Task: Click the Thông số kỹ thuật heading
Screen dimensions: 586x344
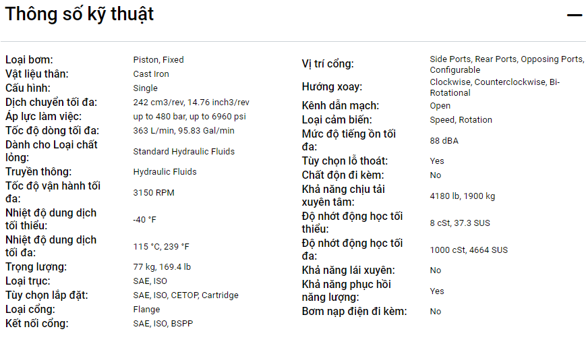Action: click(80, 13)
